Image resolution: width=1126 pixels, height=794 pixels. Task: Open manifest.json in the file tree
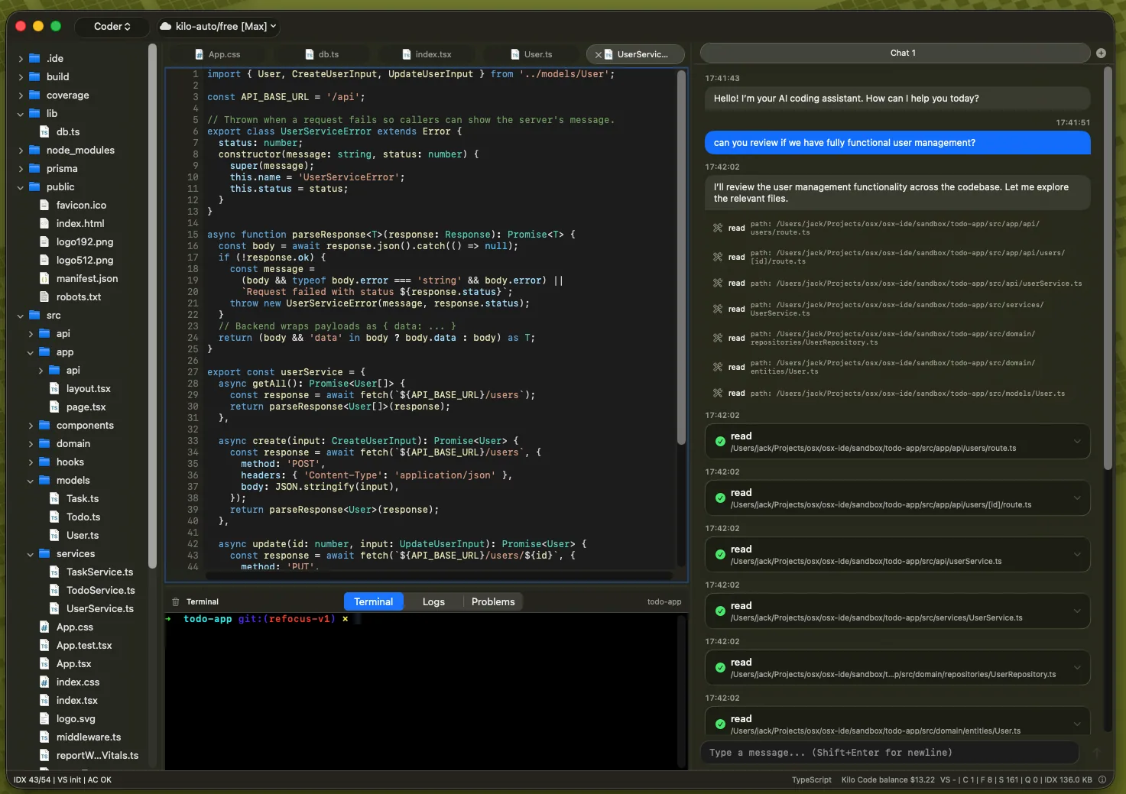click(87, 279)
